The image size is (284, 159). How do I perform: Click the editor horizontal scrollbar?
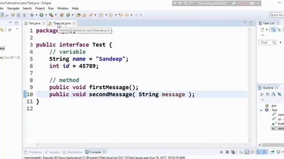[141, 144]
